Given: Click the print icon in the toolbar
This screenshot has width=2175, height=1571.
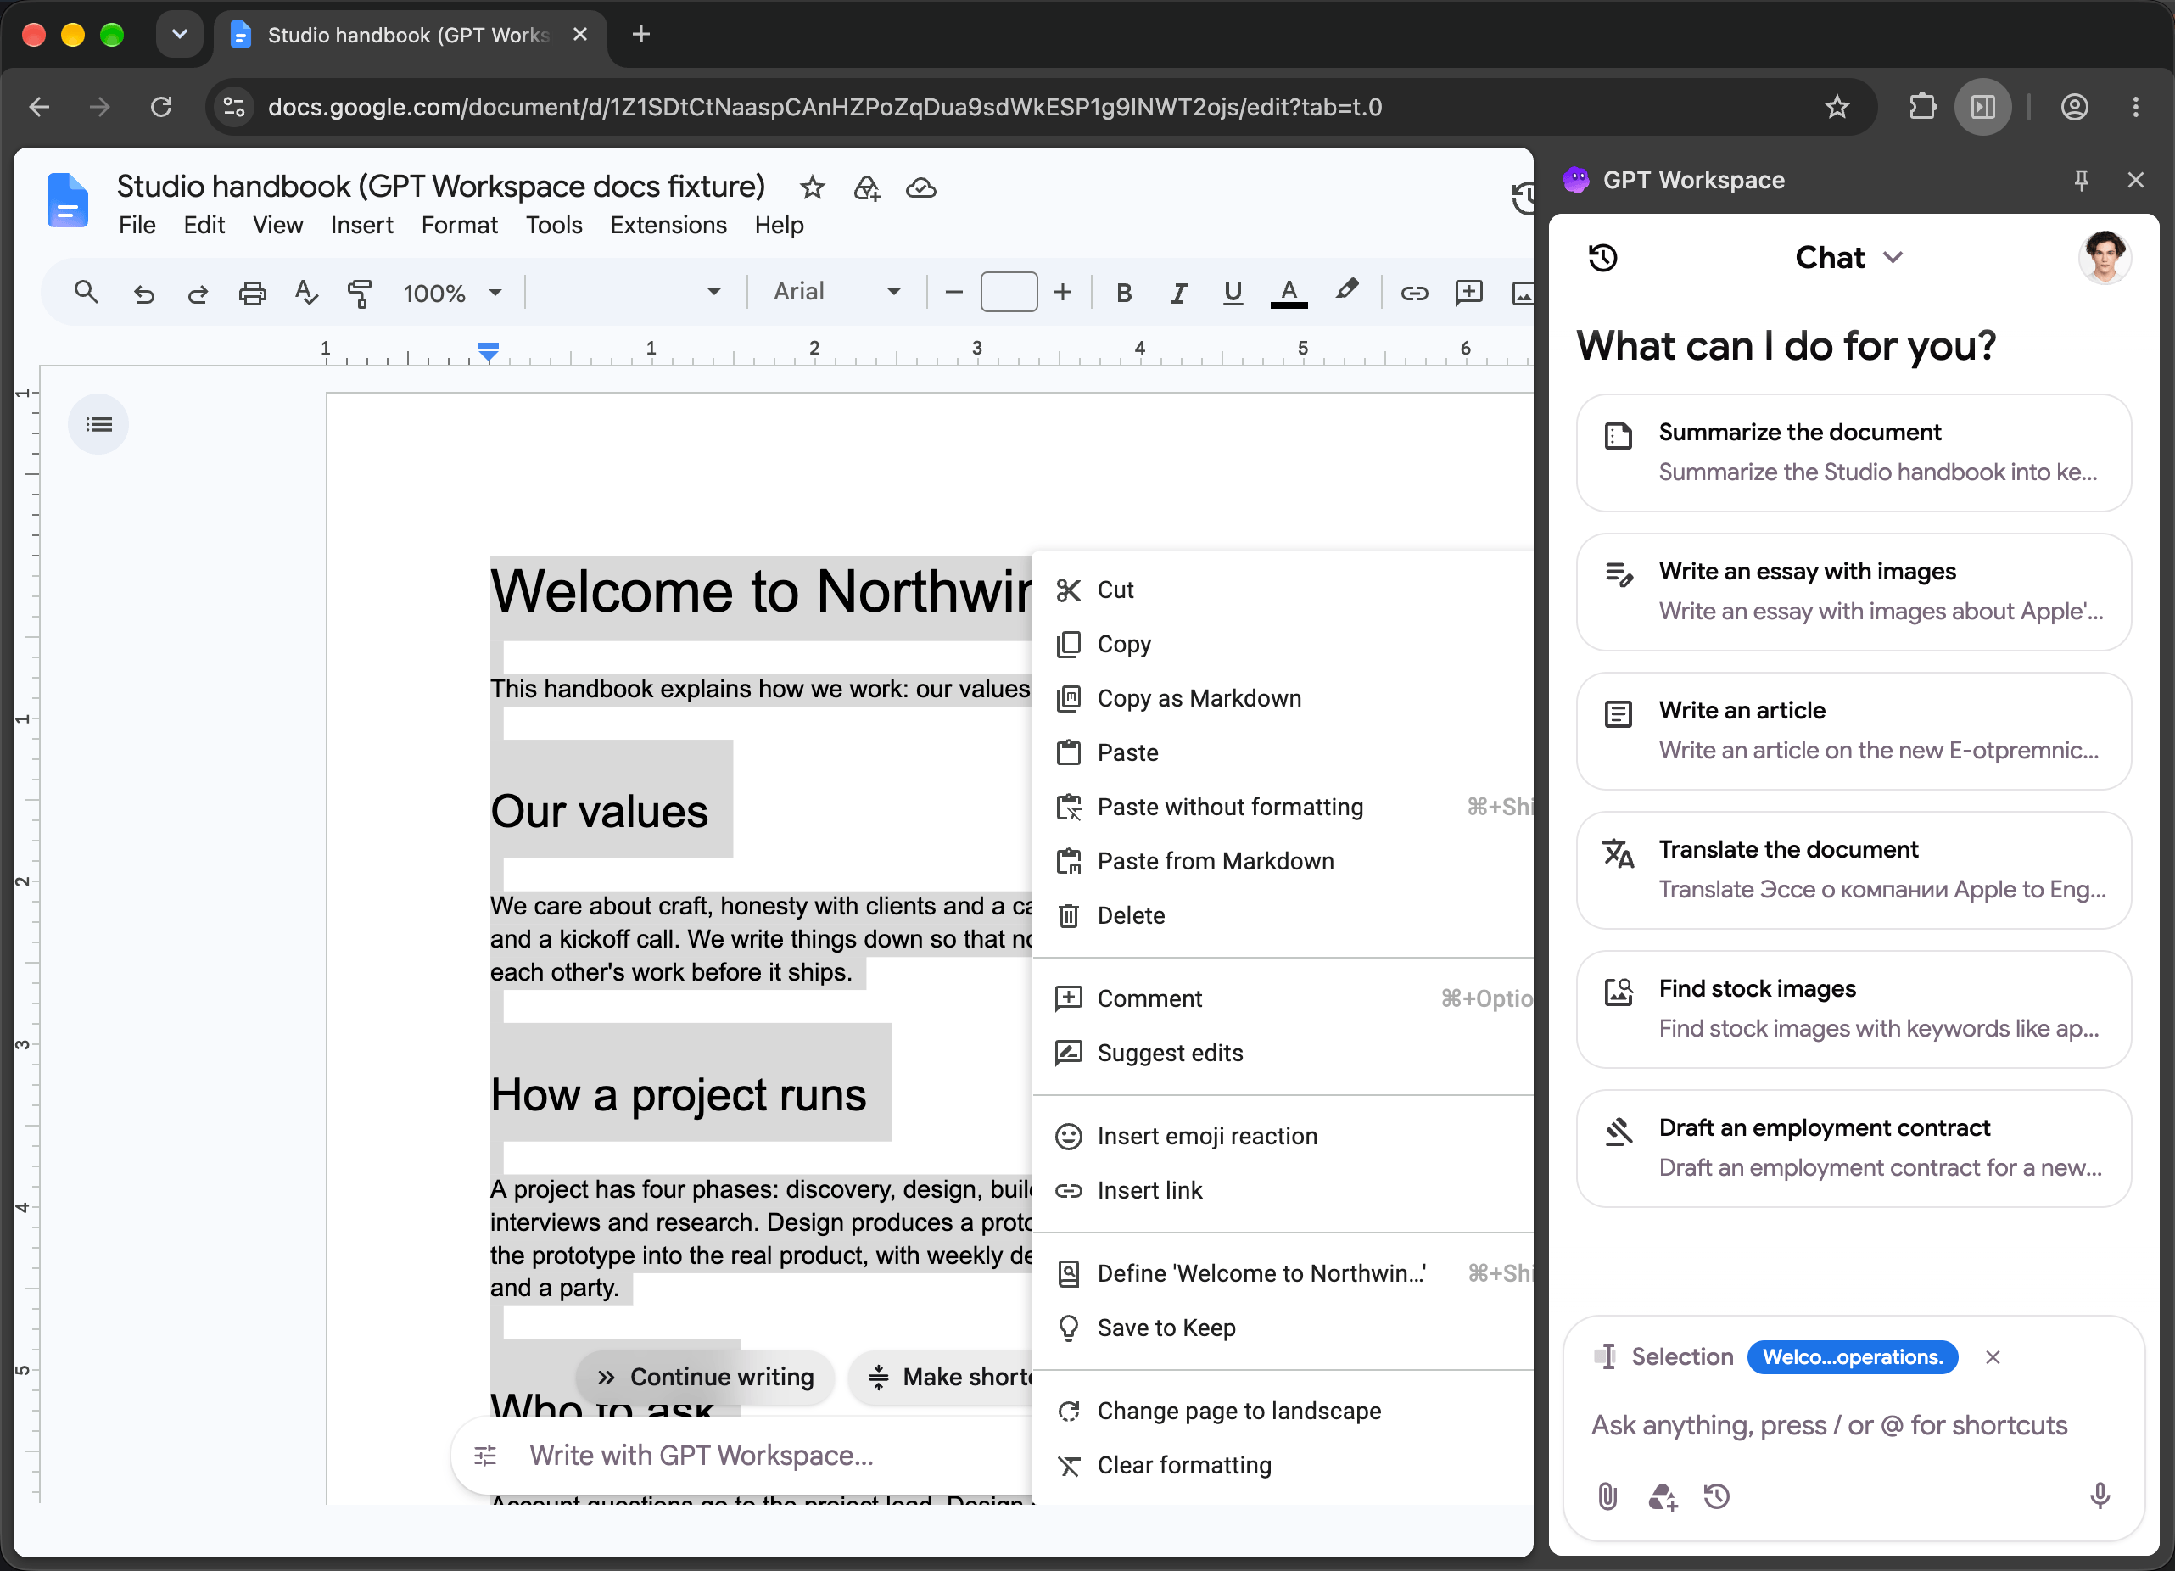Looking at the screenshot, I should 252,293.
